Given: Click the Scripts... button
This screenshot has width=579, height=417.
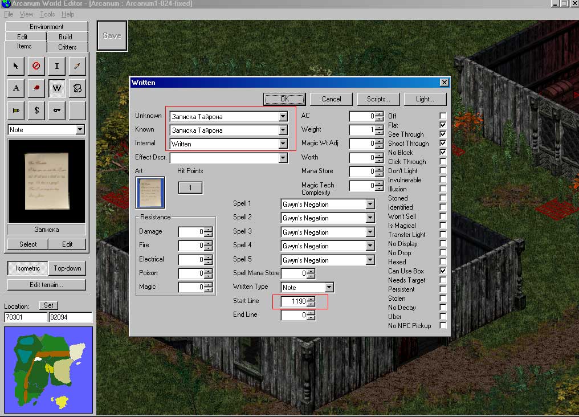Looking at the screenshot, I should click(x=378, y=99).
